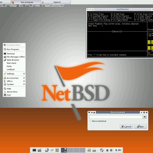
Task: Click the 'Global Playback' status line in mp3blaster
Action: point(113,24)
